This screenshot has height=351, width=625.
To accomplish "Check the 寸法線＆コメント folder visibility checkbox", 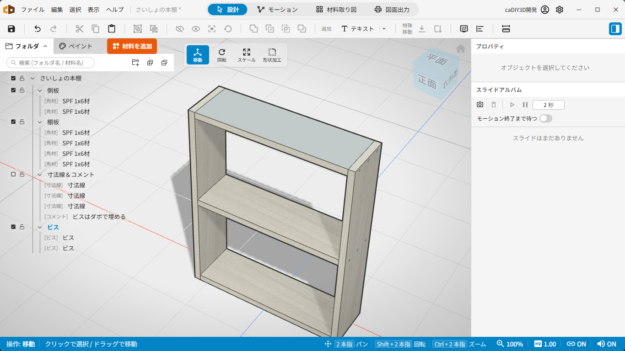I will tap(13, 175).
